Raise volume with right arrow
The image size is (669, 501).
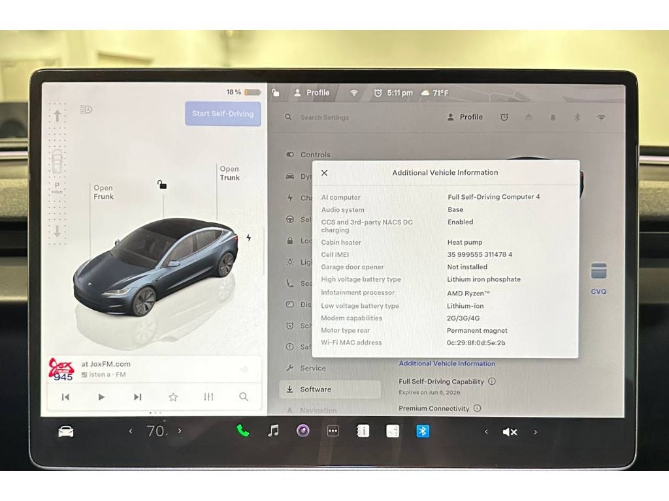coord(535,432)
